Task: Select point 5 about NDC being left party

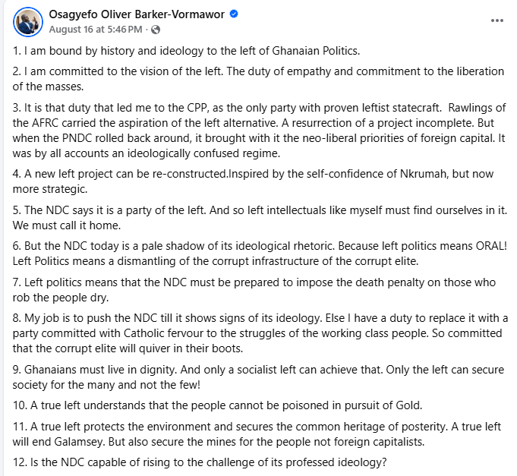Action: tap(260, 218)
